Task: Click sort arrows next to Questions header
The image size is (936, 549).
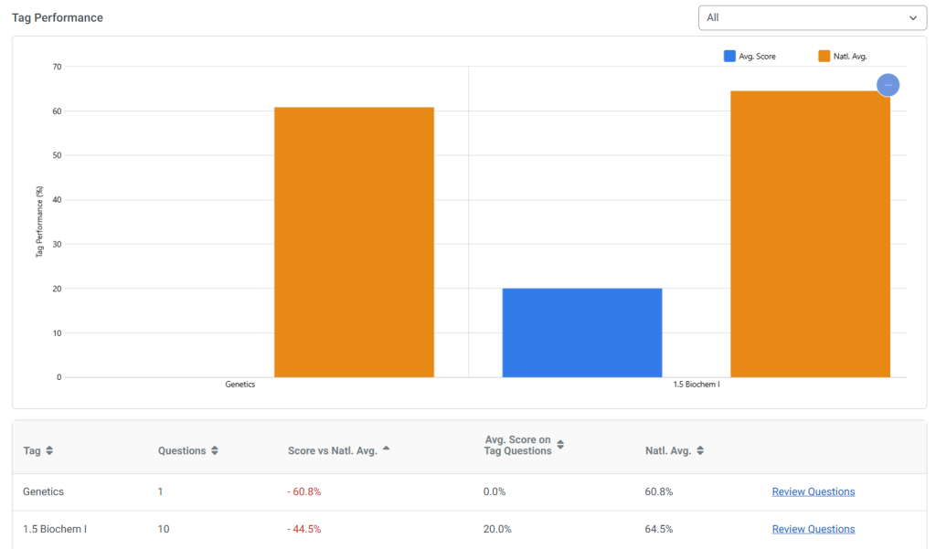Action: click(215, 451)
